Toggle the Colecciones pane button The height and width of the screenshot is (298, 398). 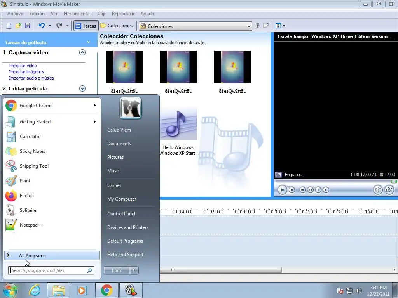117,26
